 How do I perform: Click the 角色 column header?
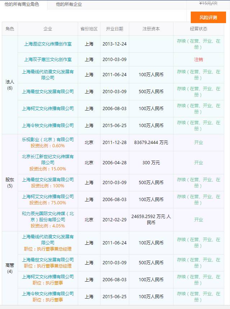(x=10, y=29)
